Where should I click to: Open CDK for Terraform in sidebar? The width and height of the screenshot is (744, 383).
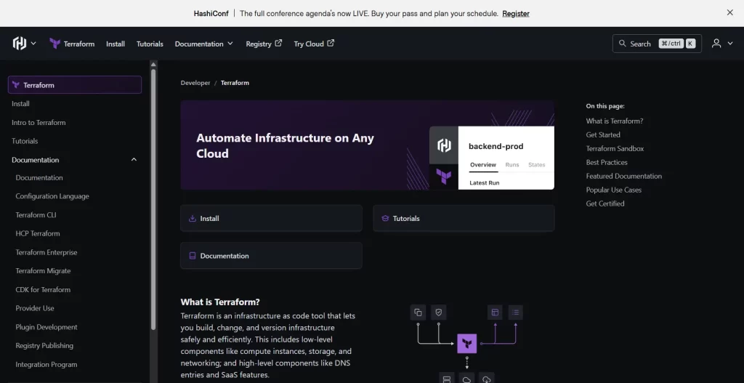pos(43,289)
